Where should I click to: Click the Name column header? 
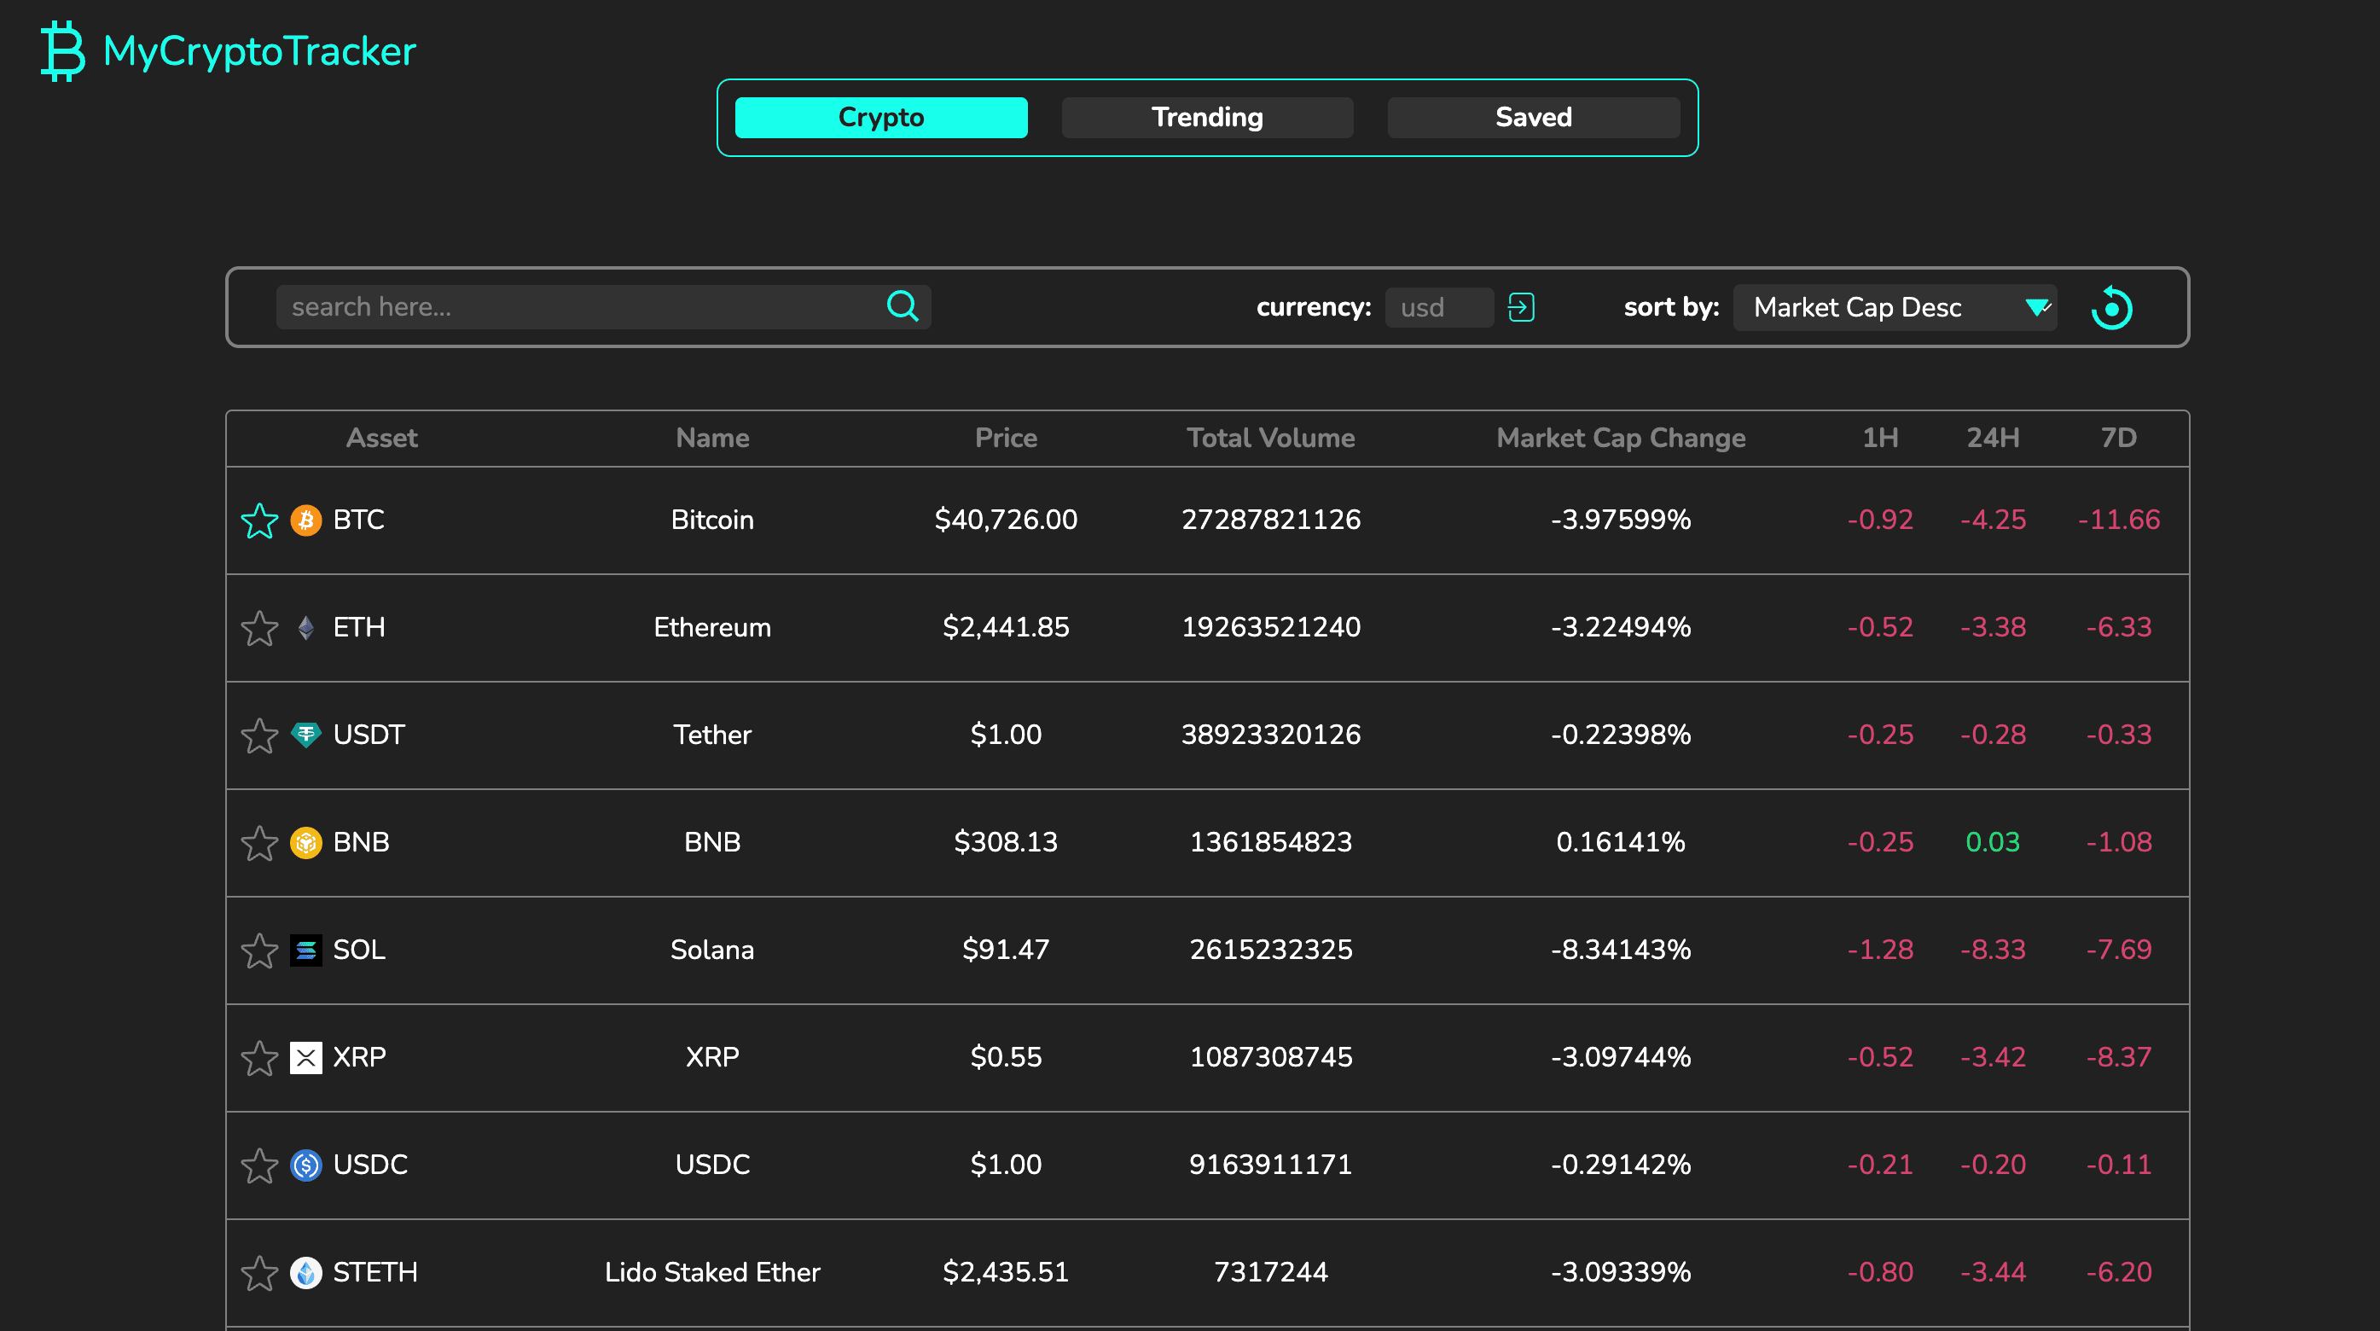pyautogui.click(x=712, y=439)
